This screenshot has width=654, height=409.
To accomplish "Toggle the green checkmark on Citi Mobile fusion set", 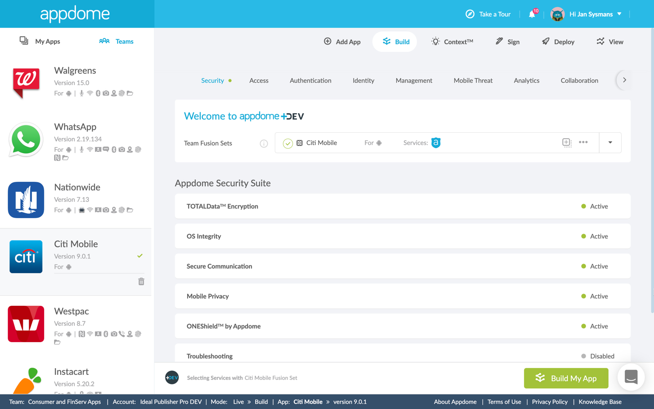I will [288, 144].
